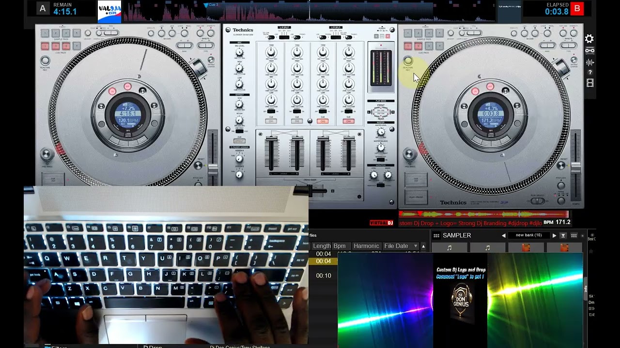Screen dimensions: 620x348
Task: Toggle CUE CH1 button on mixer
Action: [271, 121]
